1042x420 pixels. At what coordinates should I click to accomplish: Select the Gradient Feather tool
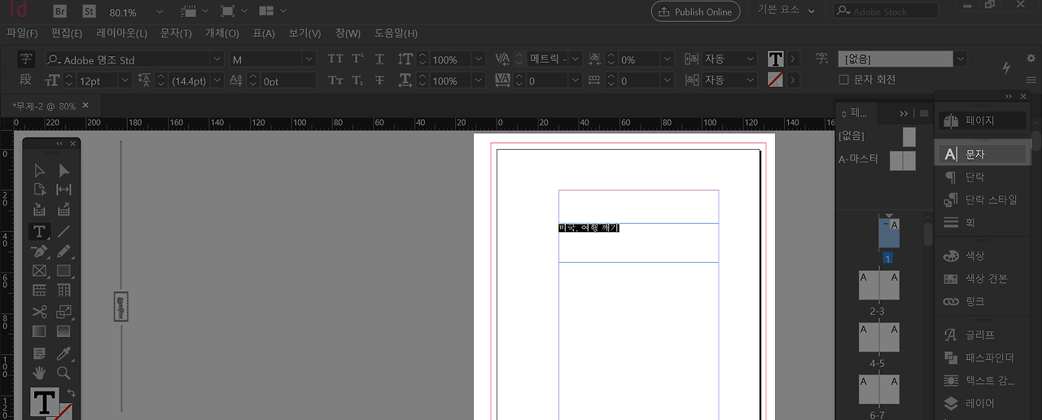(64, 331)
